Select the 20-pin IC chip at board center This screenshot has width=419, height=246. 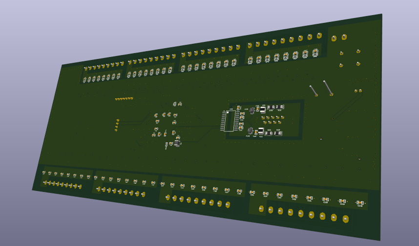(229, 121)
